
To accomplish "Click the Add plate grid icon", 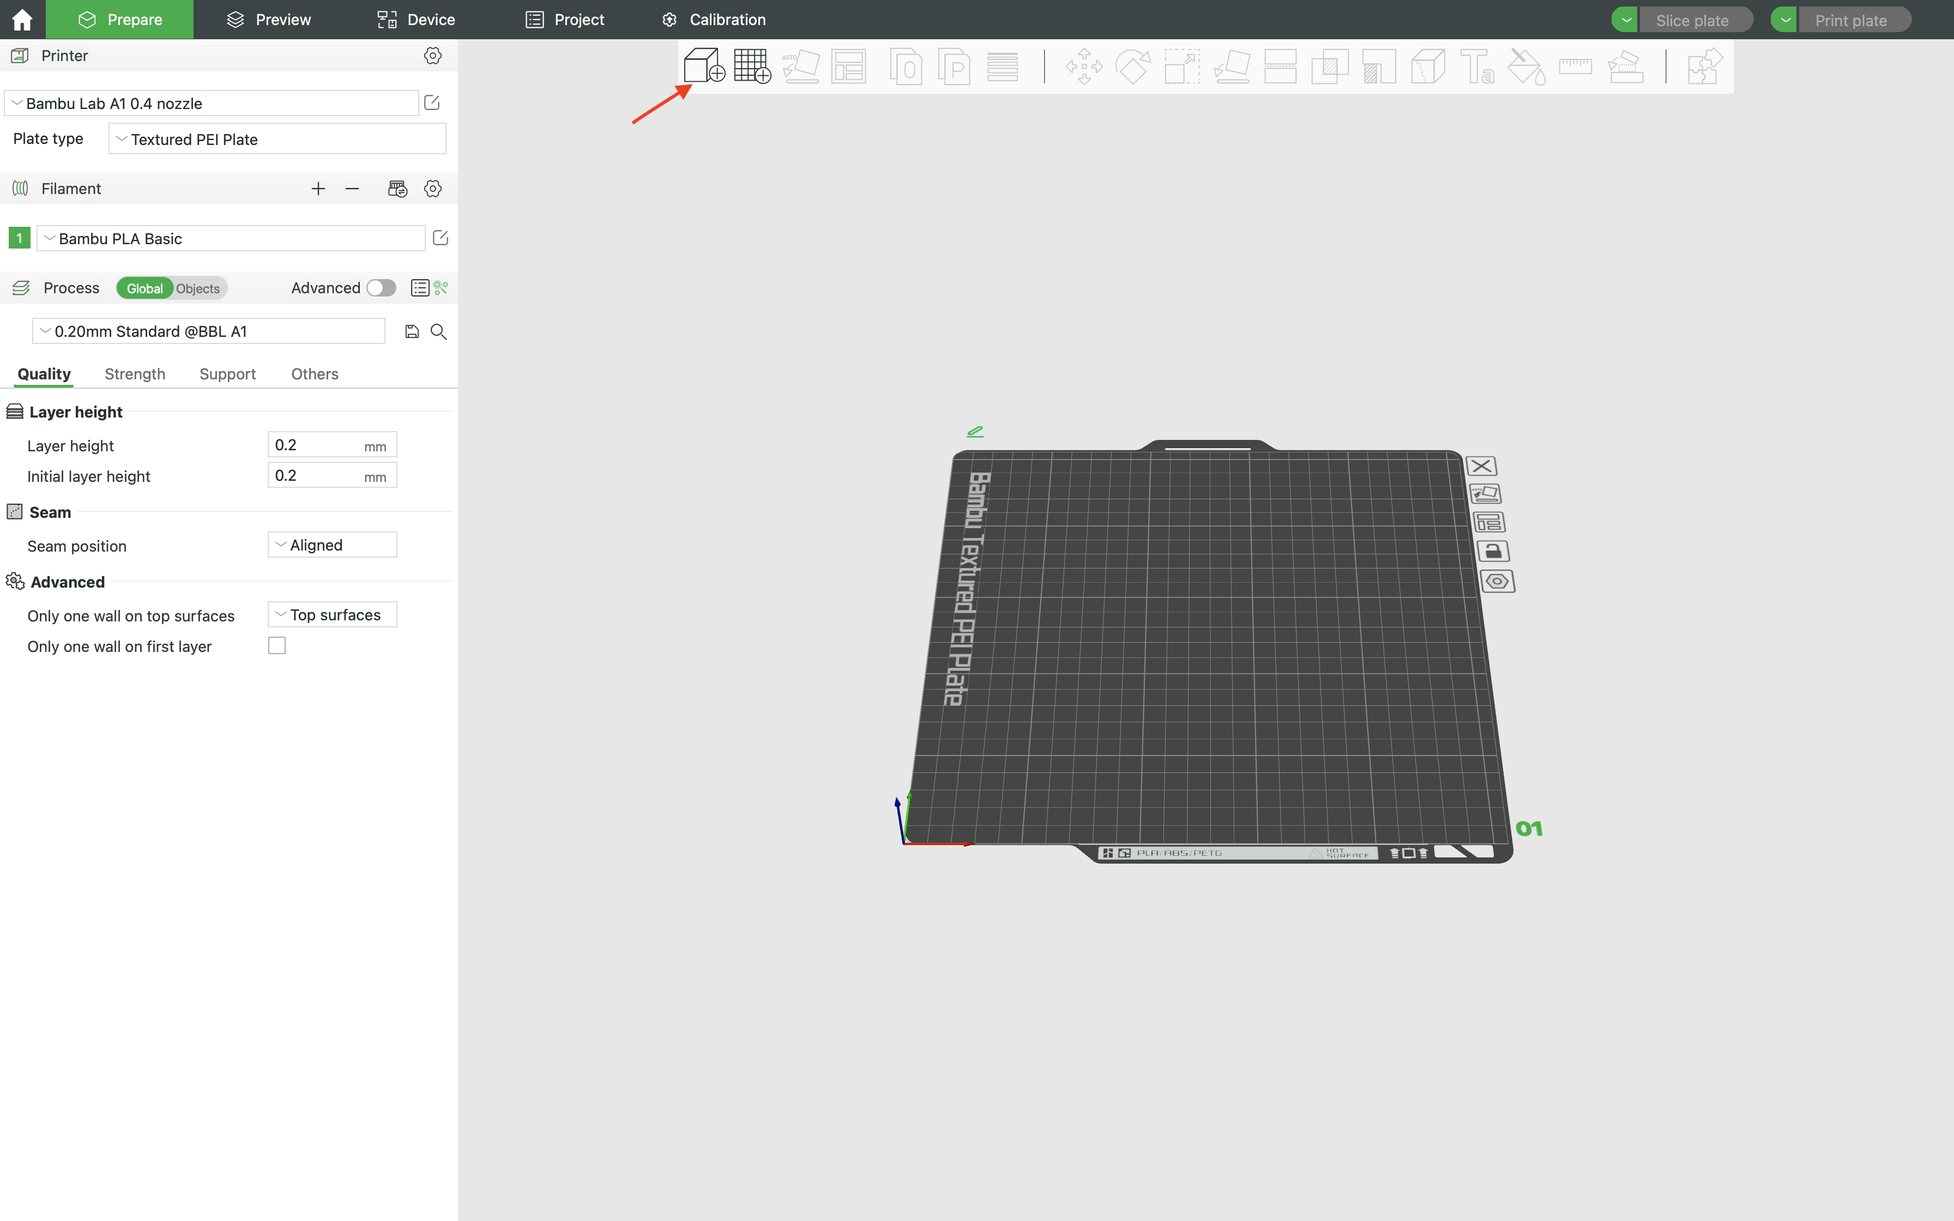I will [752, 65].
